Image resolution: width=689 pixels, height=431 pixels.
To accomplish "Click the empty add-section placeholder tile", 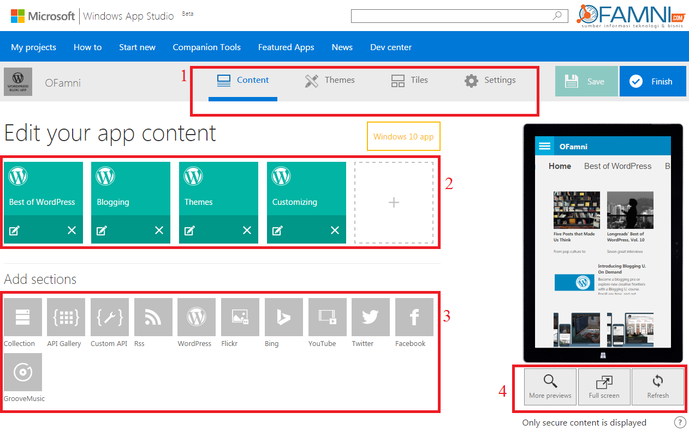I will coord(394,203).
